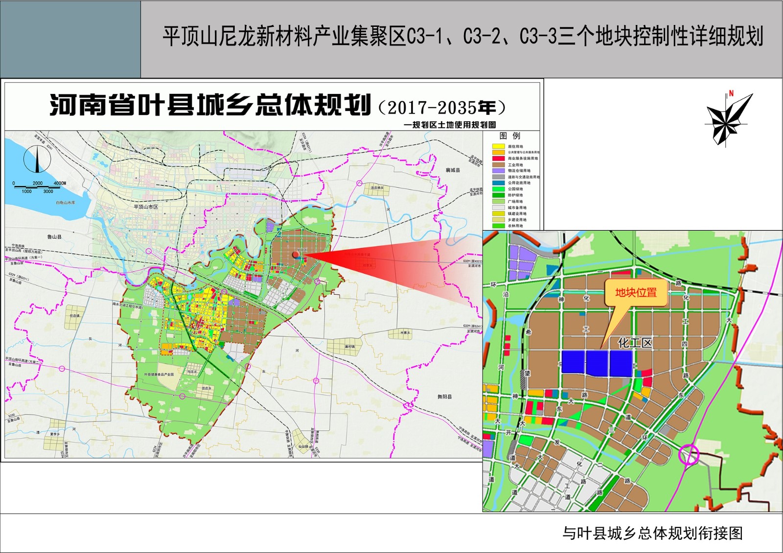Click the 农林用地 legend label
The width and height of the screenshot is (783, 553).
pyautogui.click(x=515, y=226)
